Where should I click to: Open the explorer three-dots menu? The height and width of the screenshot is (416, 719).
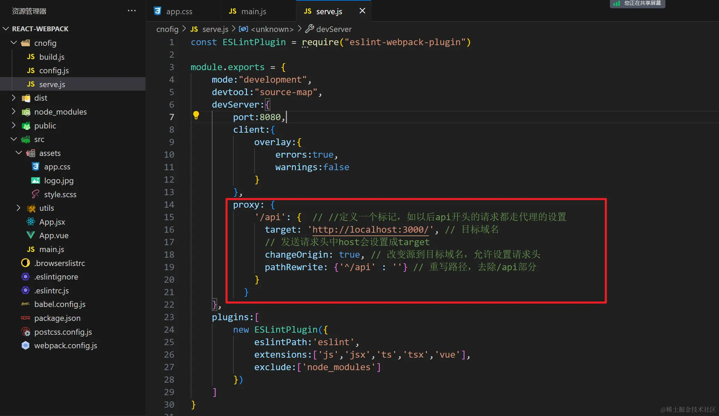(132, 11)
